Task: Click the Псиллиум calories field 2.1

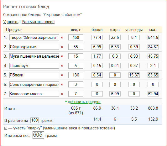Action: (153, 66)
